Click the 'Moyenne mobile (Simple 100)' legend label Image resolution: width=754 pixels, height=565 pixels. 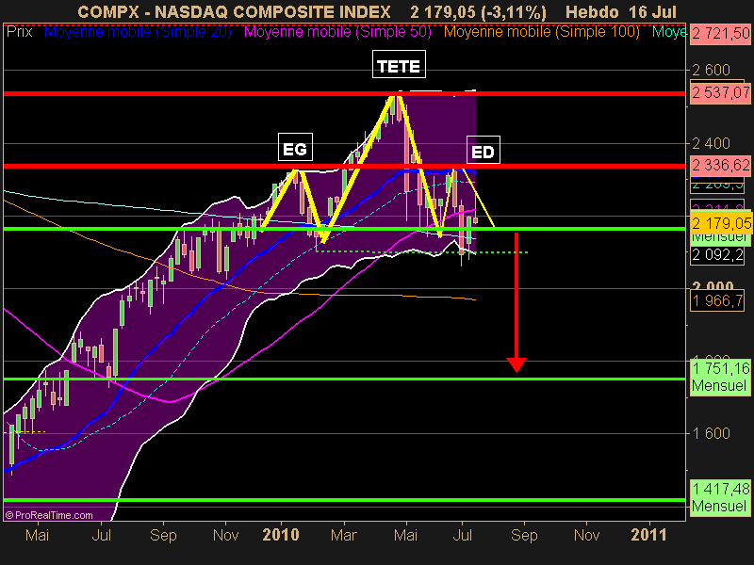click(541, 32)
